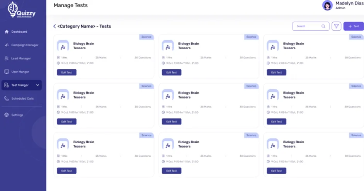364x191 pixels.
Task: Click Edit Test on bottom-right card
Action: pyautogui.click(x=277, y=171)
